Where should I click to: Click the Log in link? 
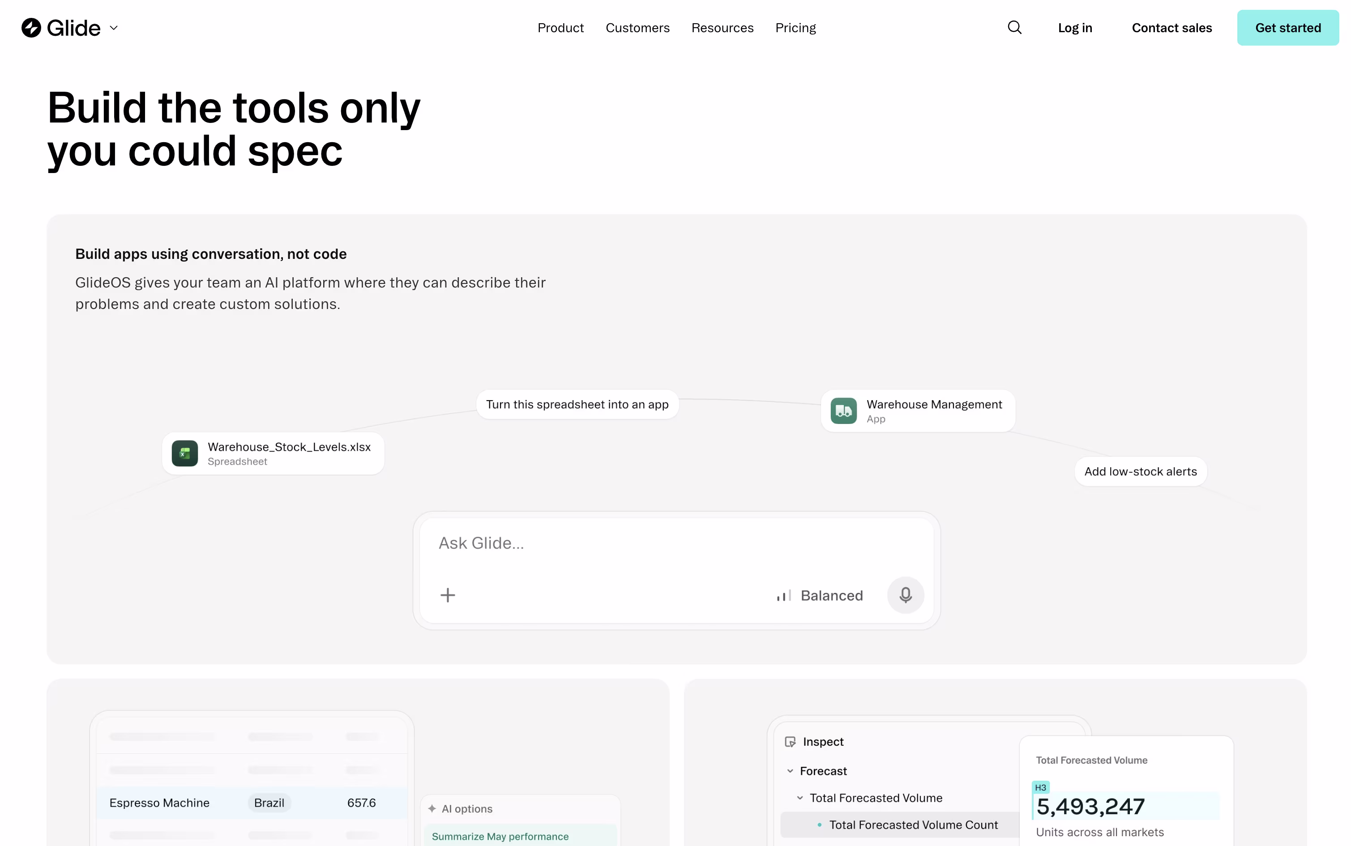click(1074, 28)
